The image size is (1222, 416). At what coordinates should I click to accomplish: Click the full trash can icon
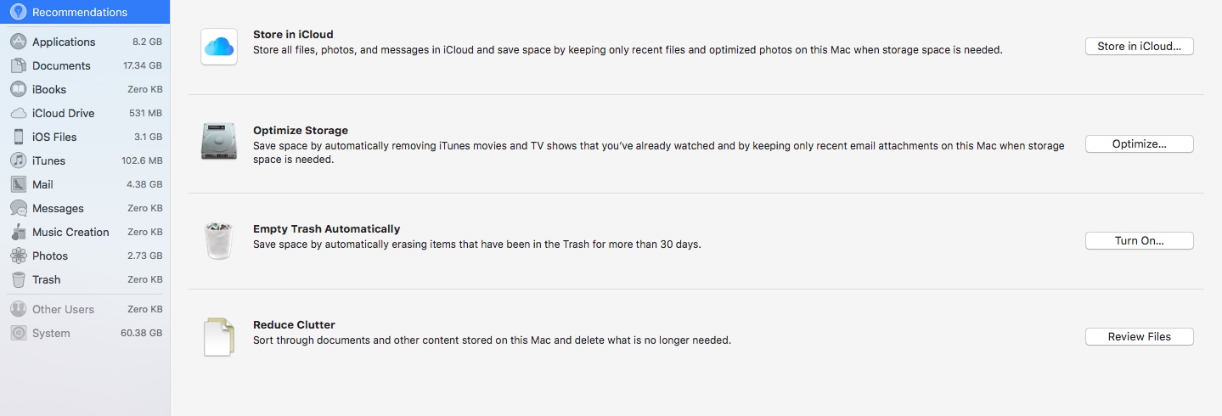[219, 239]
